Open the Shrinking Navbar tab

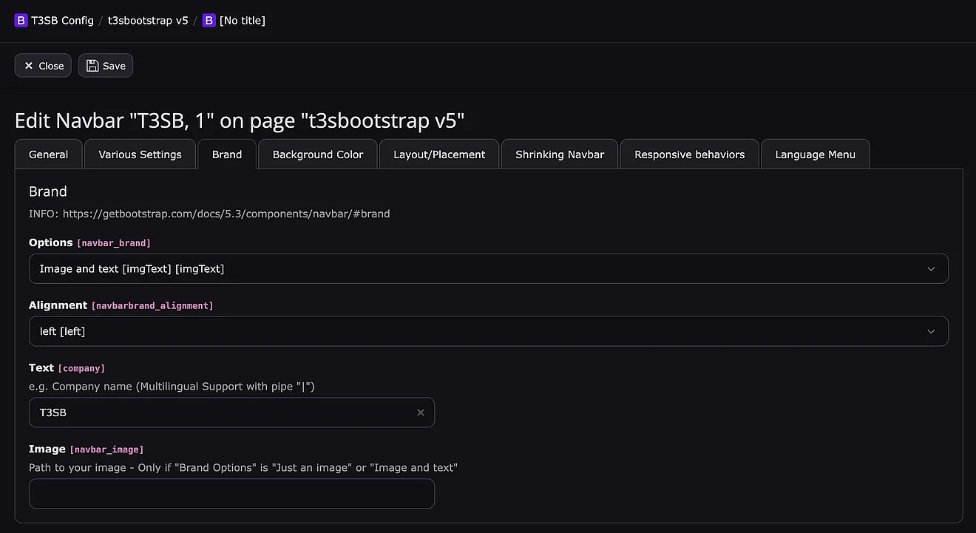tap(560, 155)
